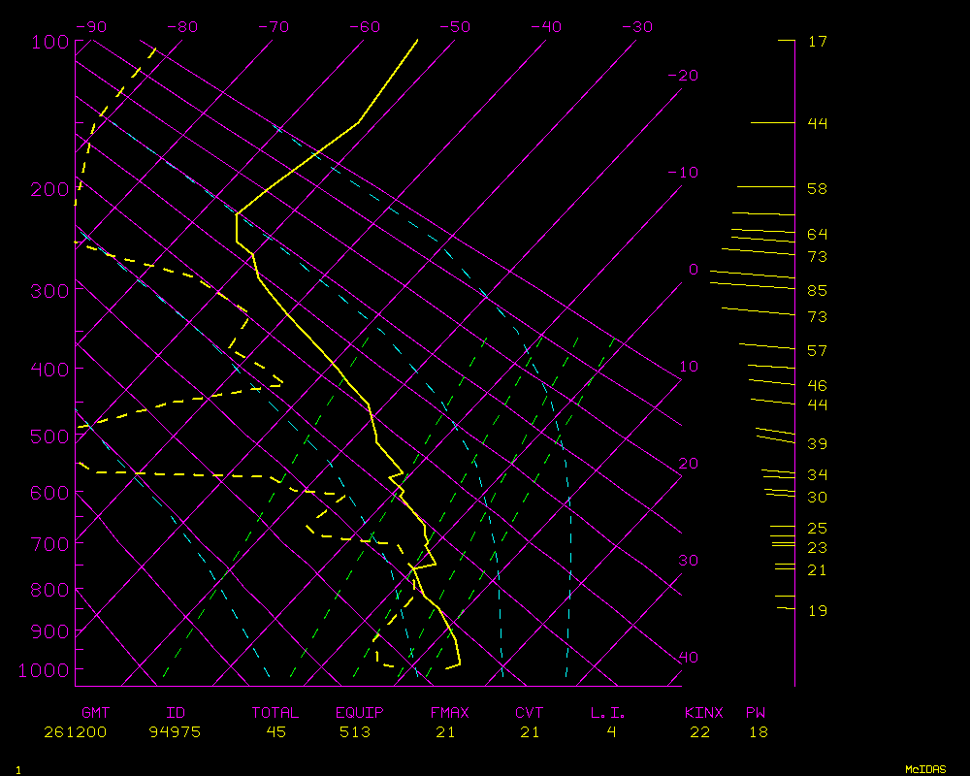Click the 85 knot wind speed label
Image resolution: width=970 pixels, height=776 pixels.
817,291
